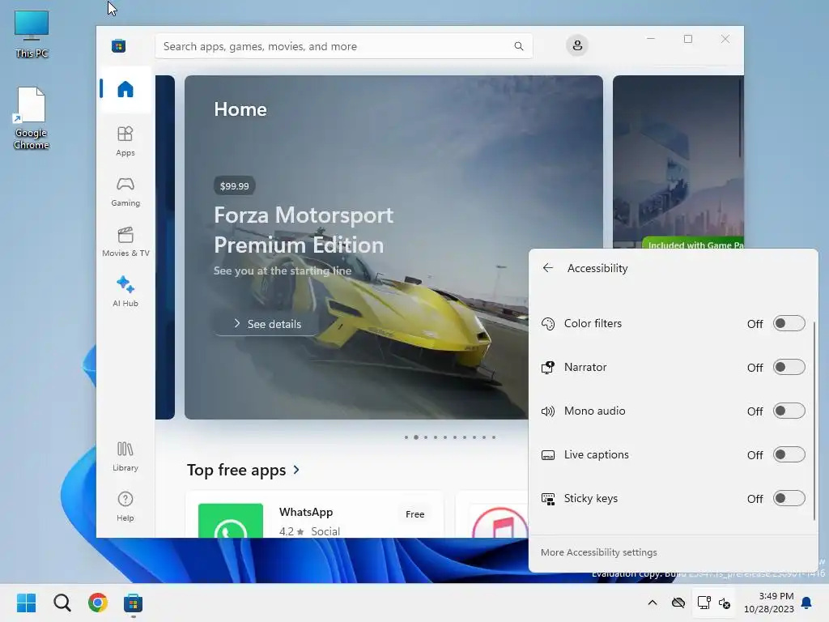Click the muted volume tray icon

click(725, 603)
